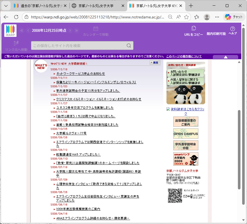Open the favorites list icon
Viewport: 247px width, 224px height.
tap(197, 17)
